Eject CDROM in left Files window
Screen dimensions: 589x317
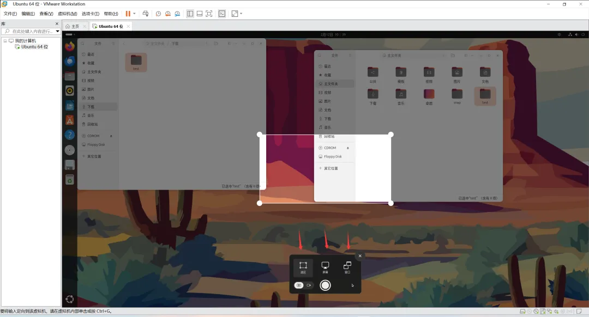111,136
